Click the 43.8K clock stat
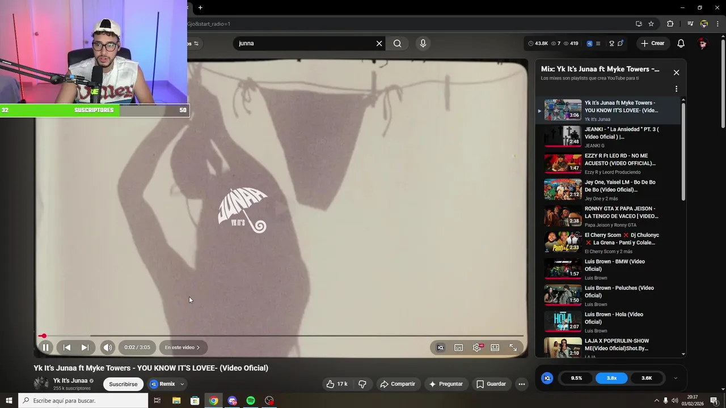The image size is (726, 408). [538, 43]
